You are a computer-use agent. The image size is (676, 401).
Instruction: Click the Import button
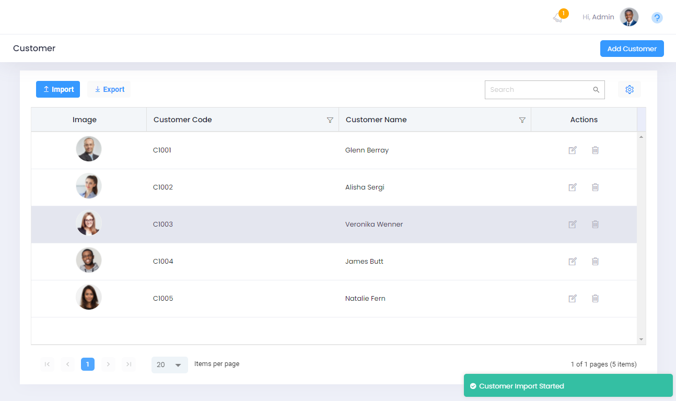pos(58,89)
